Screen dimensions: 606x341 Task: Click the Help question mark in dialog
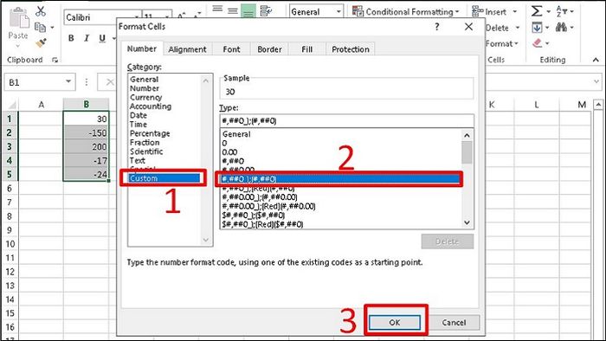click(x=436, y=27)
